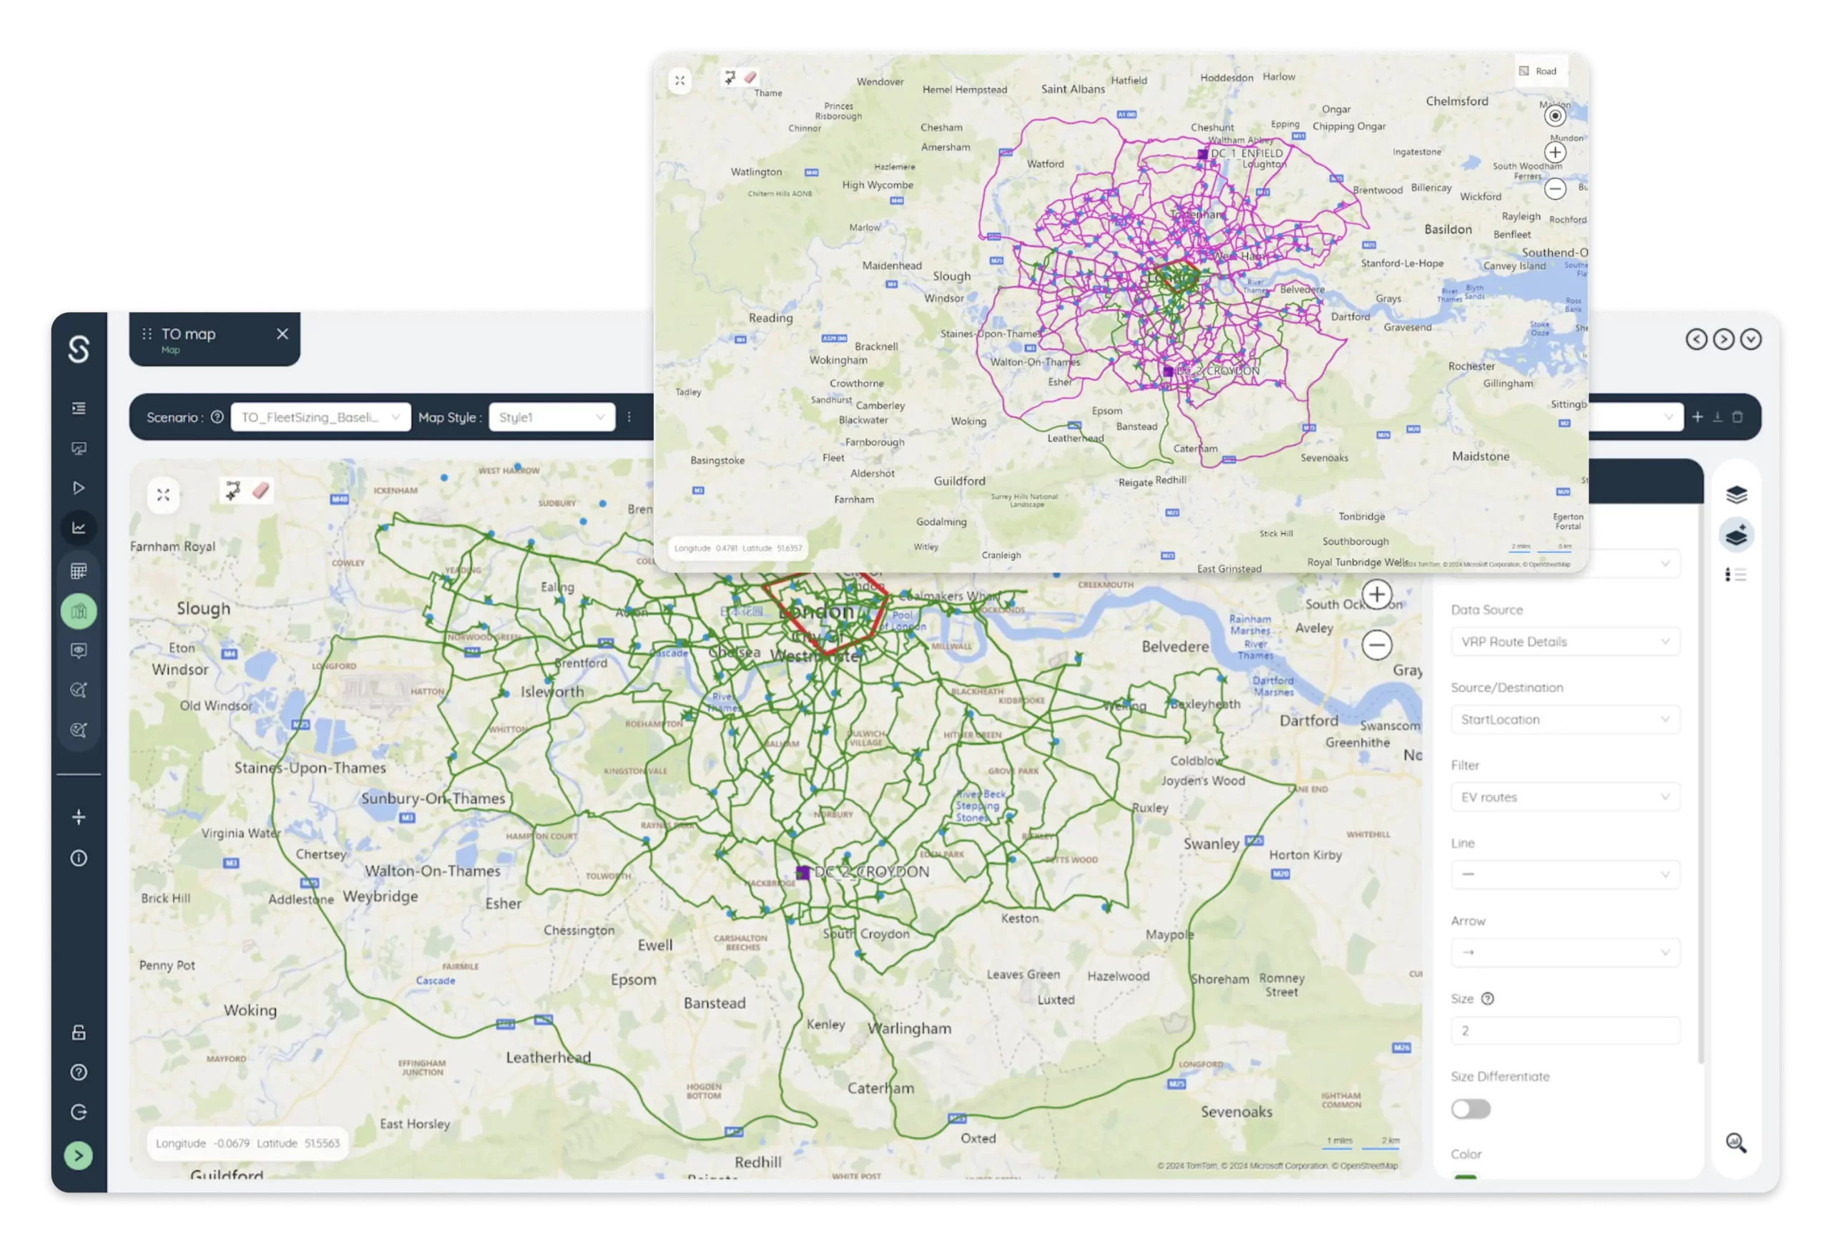Select the green map view icon
Viewport: 1831px width, 1245px height.
pyautogui.click(x=79, y=610)
